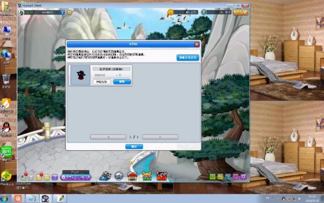This screenshot has width=324, height=203.
Task: Open the red toolbox icon in the bottom bar
Action: point(162,176)
